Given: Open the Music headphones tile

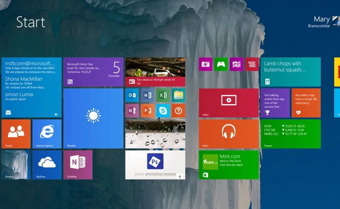Looking at the screenshot, I should click(229, 134).
